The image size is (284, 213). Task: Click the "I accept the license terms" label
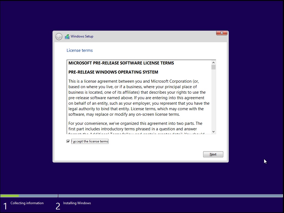(90, 141)
